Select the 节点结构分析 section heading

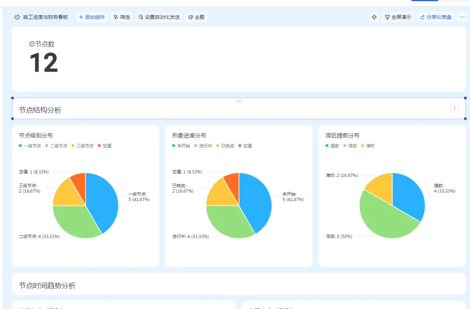pos(40,110)
